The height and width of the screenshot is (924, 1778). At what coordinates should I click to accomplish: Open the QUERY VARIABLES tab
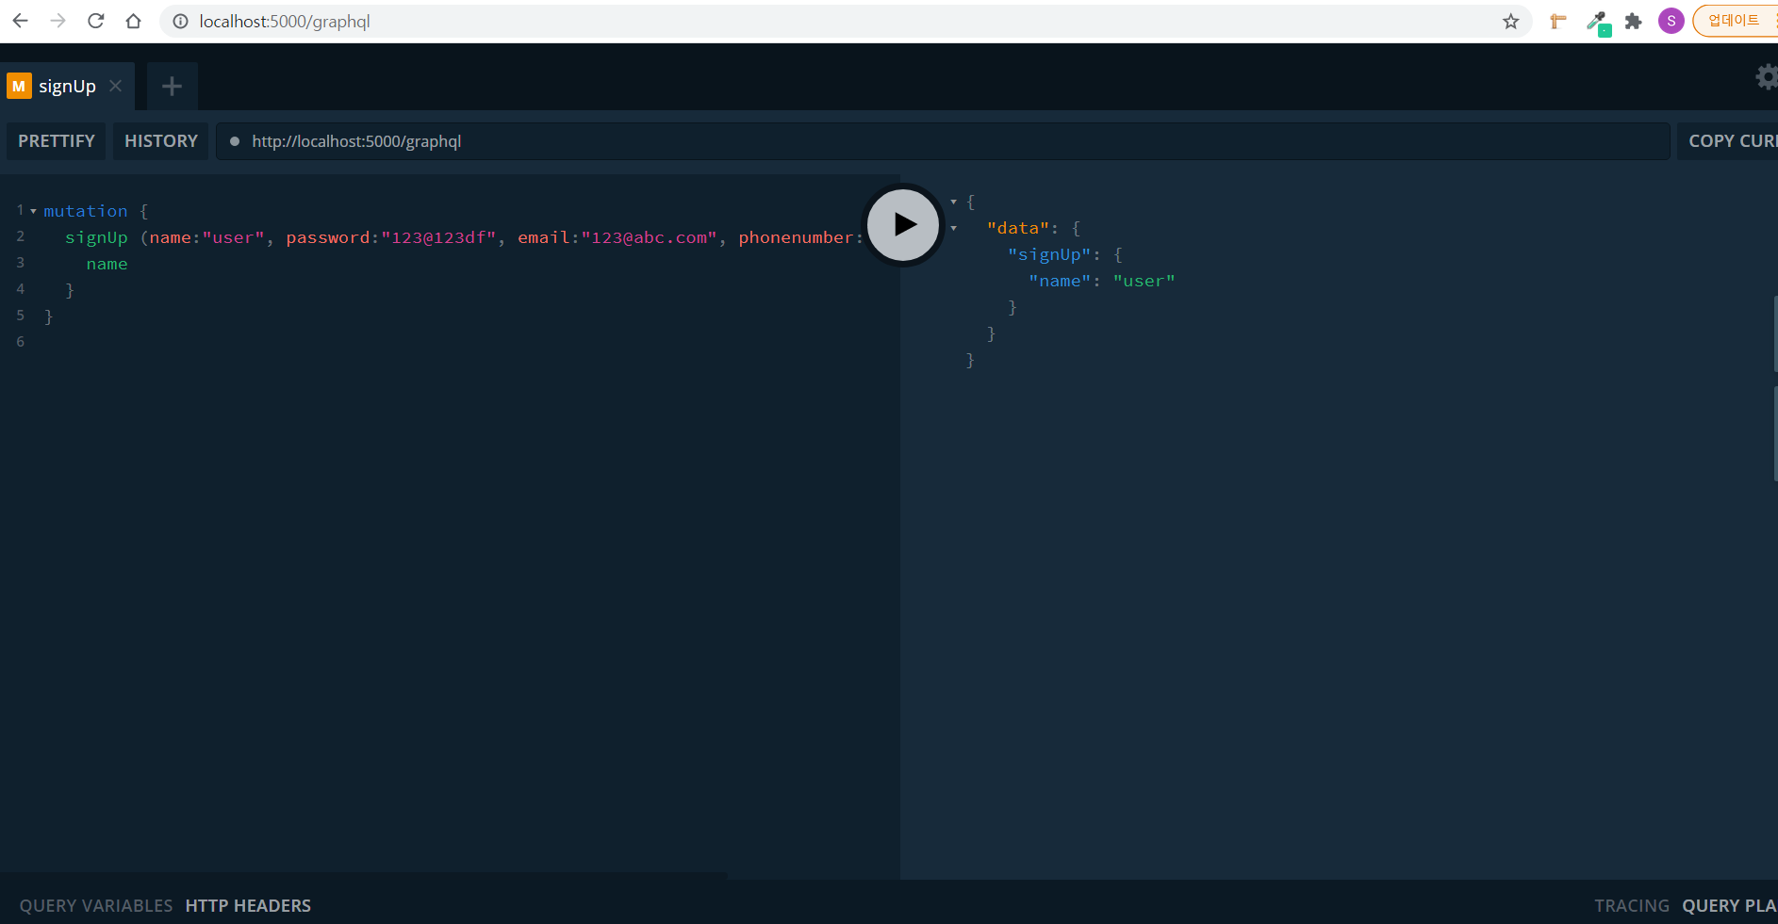pyautogui.click(x=96, y=905)
